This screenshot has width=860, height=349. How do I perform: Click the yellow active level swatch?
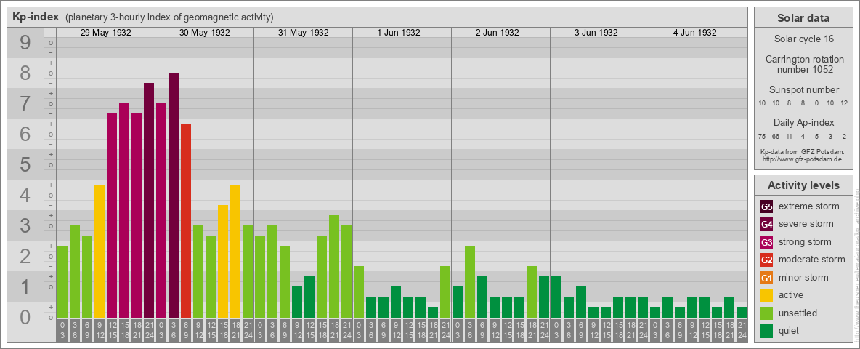coord(766,295)
